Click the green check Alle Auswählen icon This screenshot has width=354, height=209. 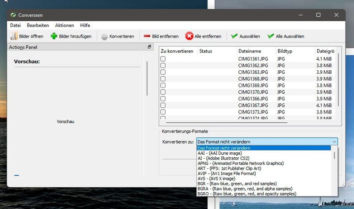pyautogui.click(x=271, y=36)
